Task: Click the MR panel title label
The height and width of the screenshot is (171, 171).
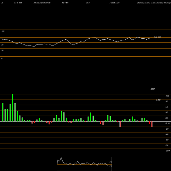Action: pos(153,89)
